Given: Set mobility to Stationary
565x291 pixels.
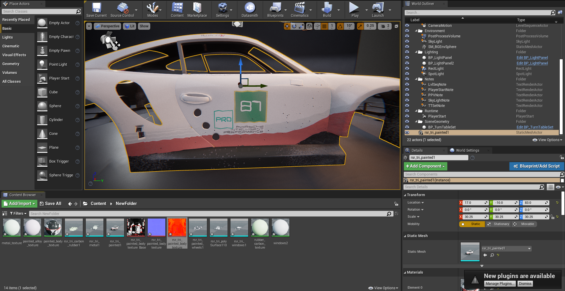Looking at the screenshot, I should pos(498,224).
